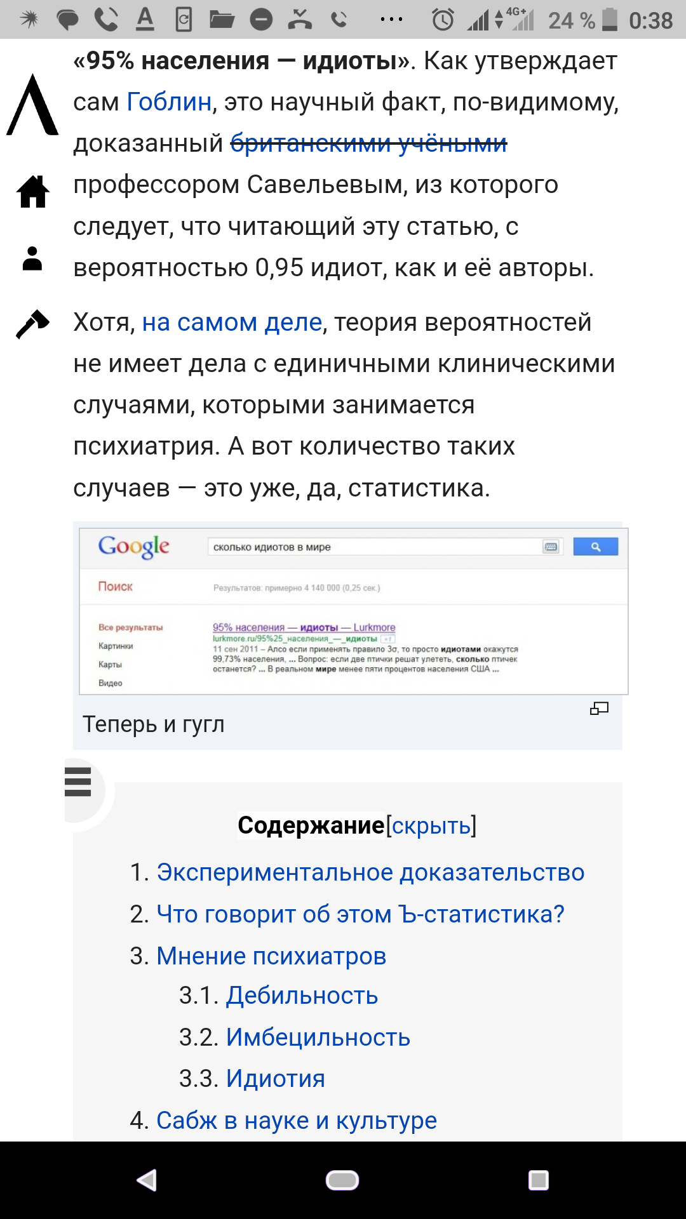This screenshot has height=1219, width=686.
Task: Jump to Сабж в науке и культуре
Action: point(297,1121)
